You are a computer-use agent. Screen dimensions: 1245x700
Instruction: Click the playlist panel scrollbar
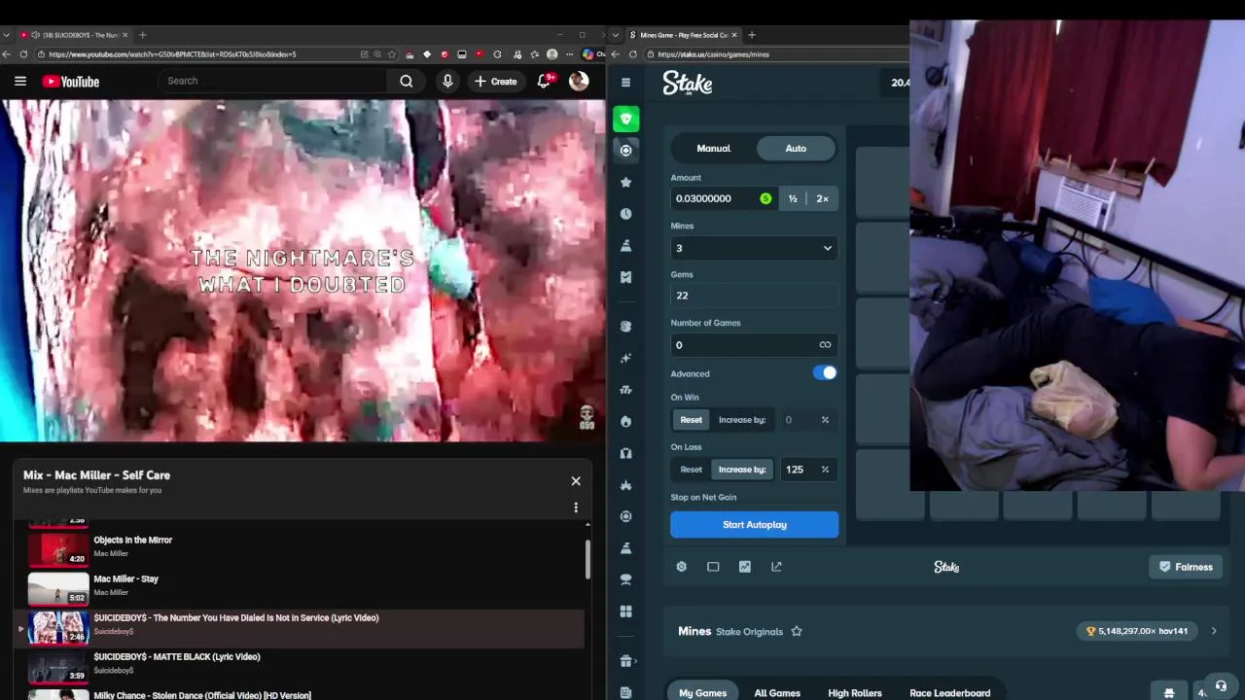(587, 557)
